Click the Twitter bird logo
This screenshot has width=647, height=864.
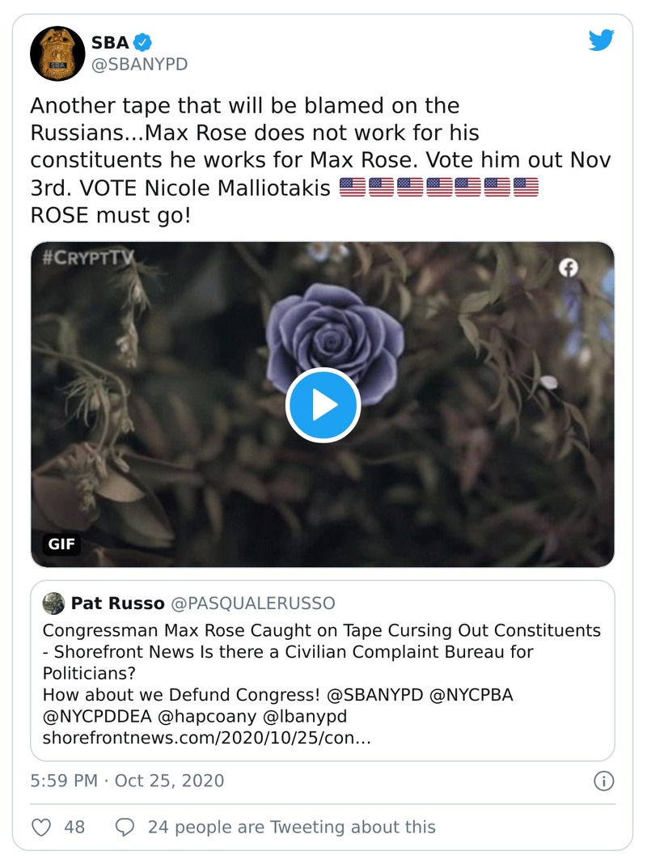(601, 40)
